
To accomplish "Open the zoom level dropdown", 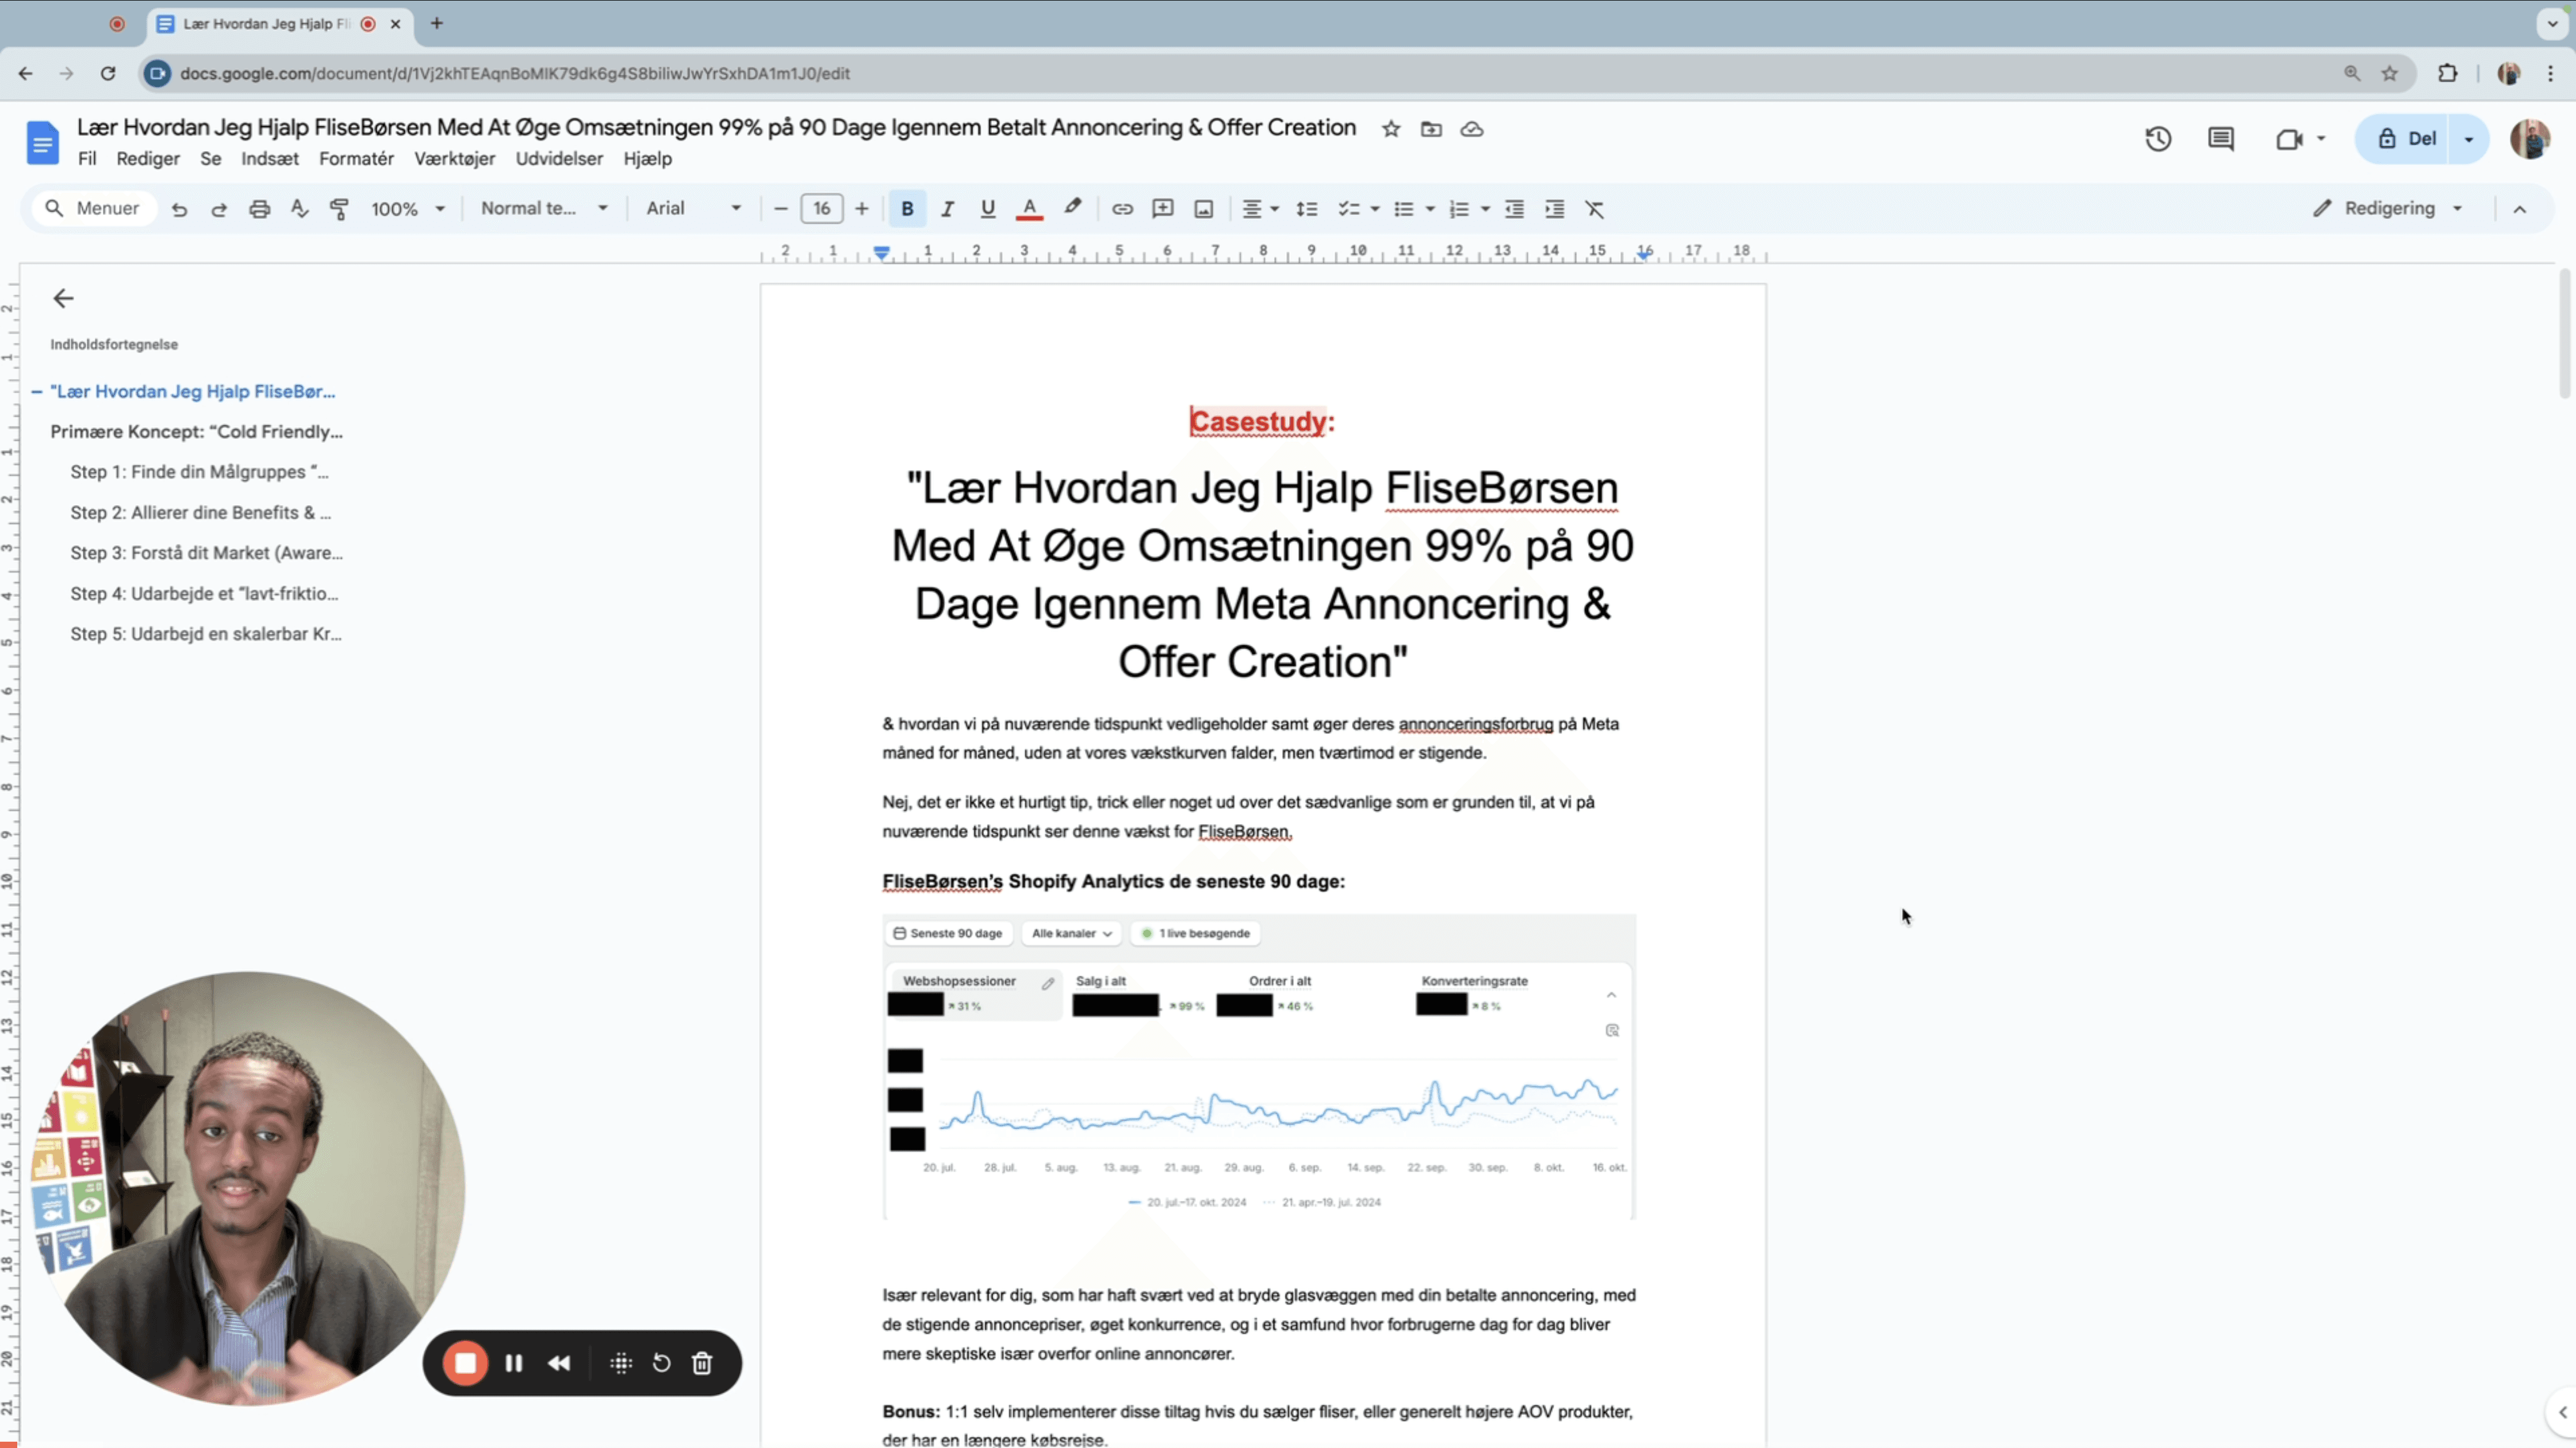I will pyautogui.click(x=408, y=209).
